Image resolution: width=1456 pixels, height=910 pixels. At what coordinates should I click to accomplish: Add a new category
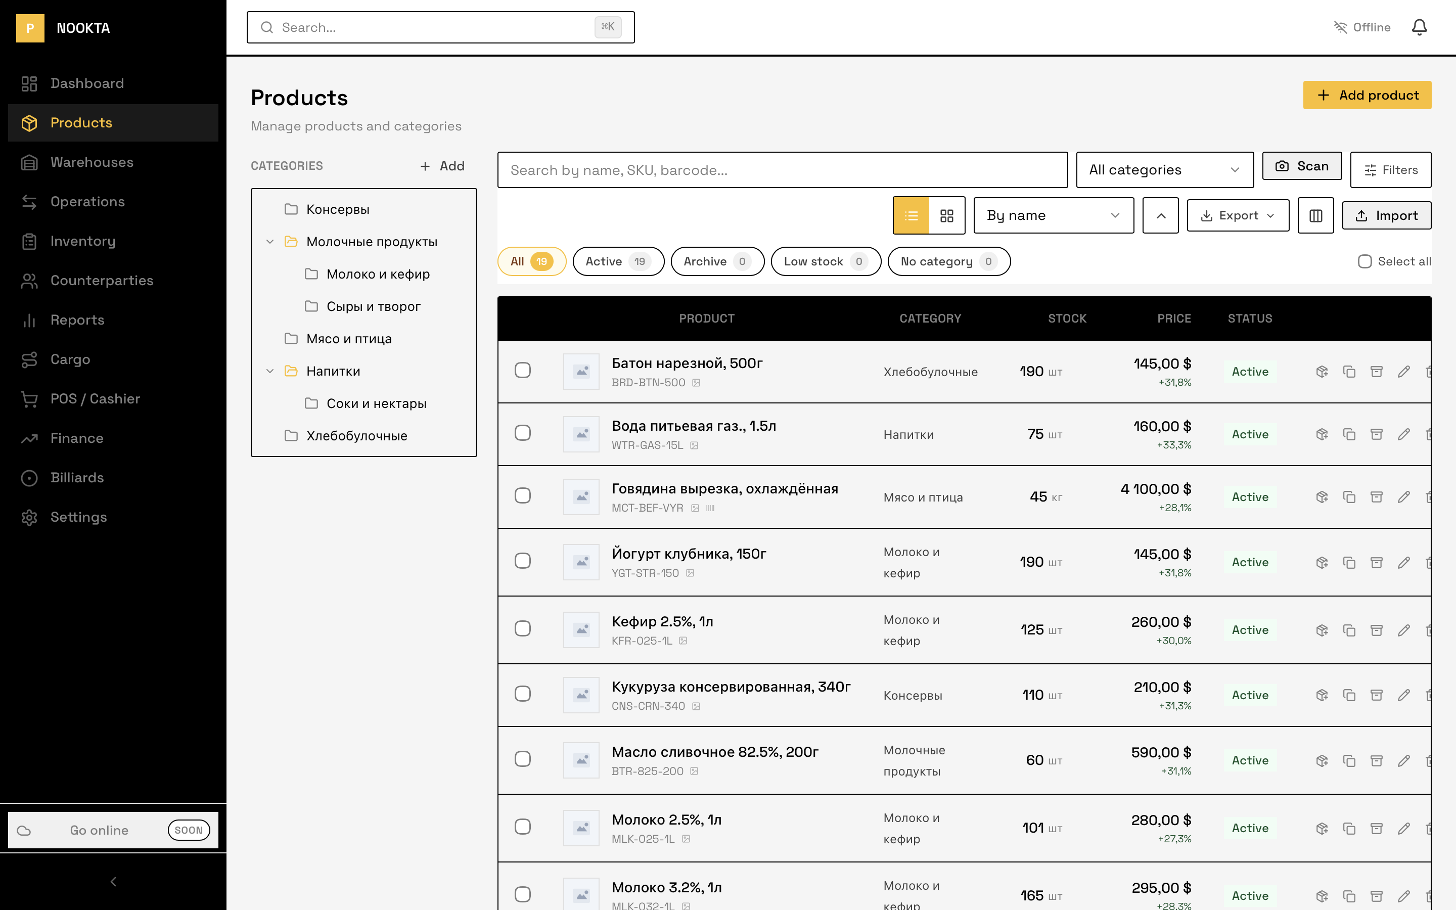tap(442, 166)
